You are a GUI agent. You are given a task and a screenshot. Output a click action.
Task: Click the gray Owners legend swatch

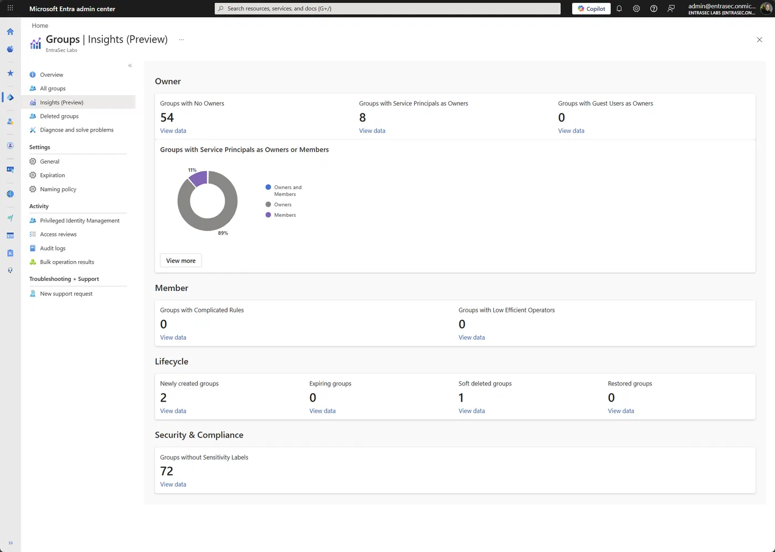(268, 205)
